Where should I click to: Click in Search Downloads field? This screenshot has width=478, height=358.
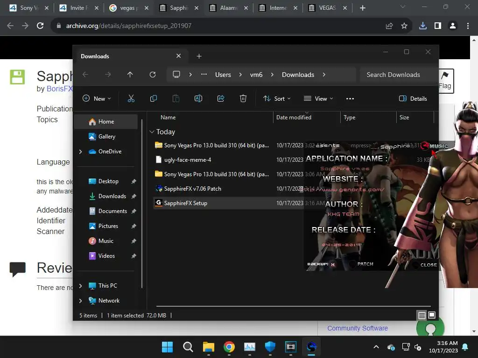399,75
